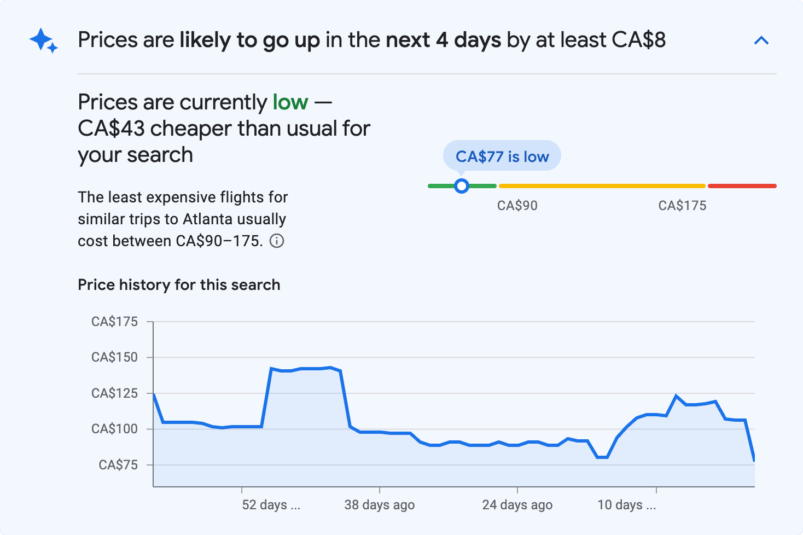The image size is (803, 535).
Task: Click the CA$75 y-axis label
Action: [118, 465]
